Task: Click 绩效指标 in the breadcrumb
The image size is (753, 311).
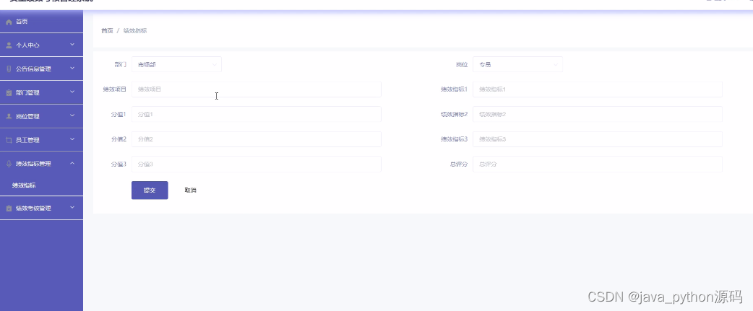Action: point(135,31)
